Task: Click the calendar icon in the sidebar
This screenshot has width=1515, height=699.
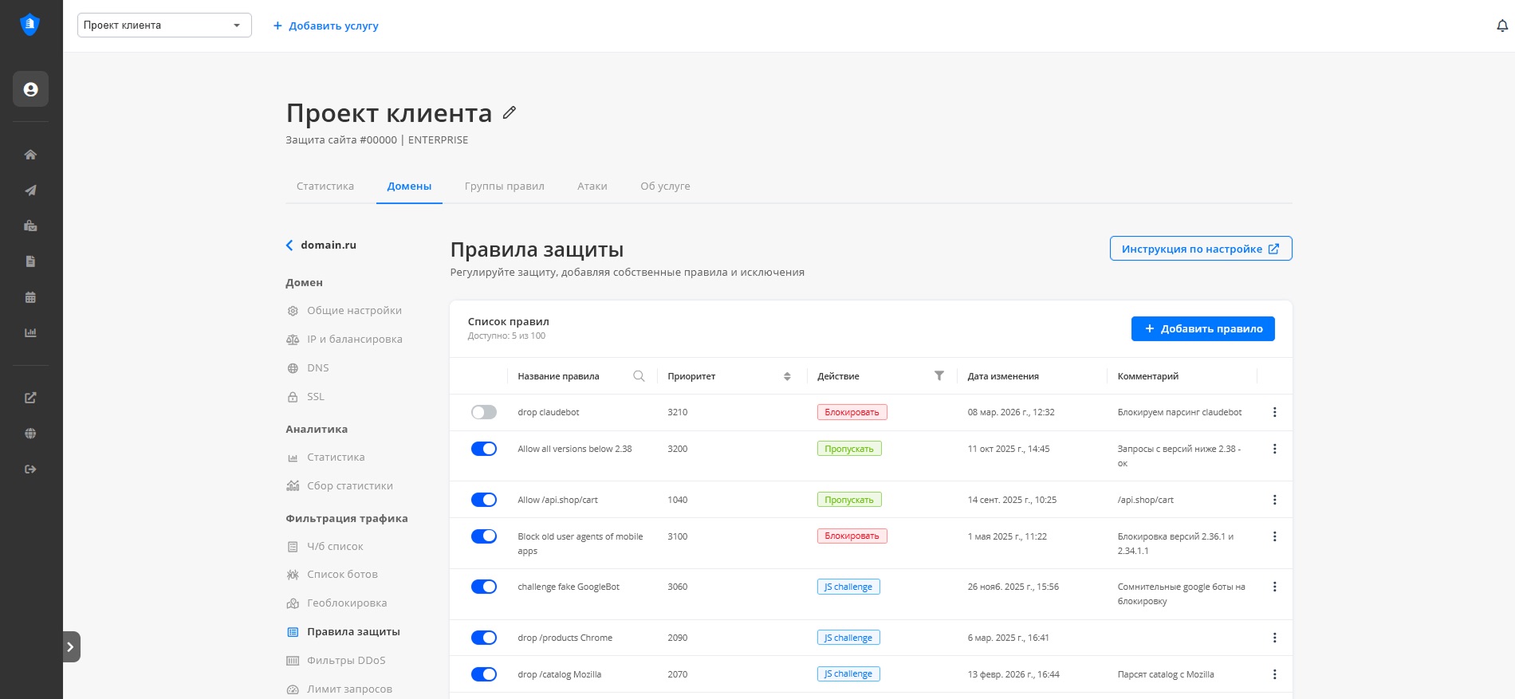Action: pos(30,297)
